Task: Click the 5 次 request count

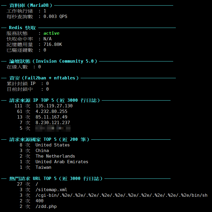Action: pyautogui.click(x=25, y=128)
